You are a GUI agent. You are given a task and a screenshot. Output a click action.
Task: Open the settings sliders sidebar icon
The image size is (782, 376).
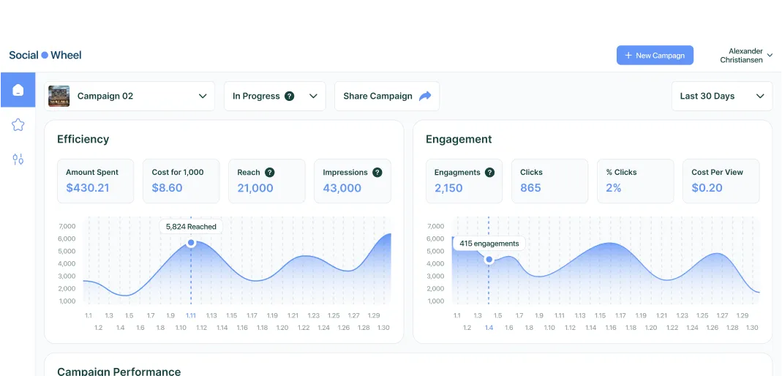point(18,159)
